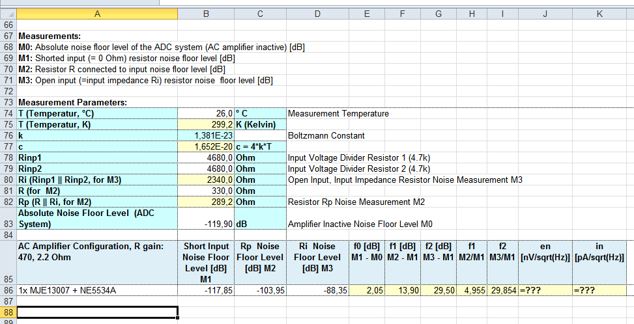This screenshot has width=634, height=324.
Task: Select column D header
Action: point(317,12)
